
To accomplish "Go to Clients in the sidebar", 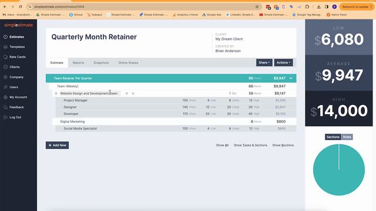I will pos(12,67).
